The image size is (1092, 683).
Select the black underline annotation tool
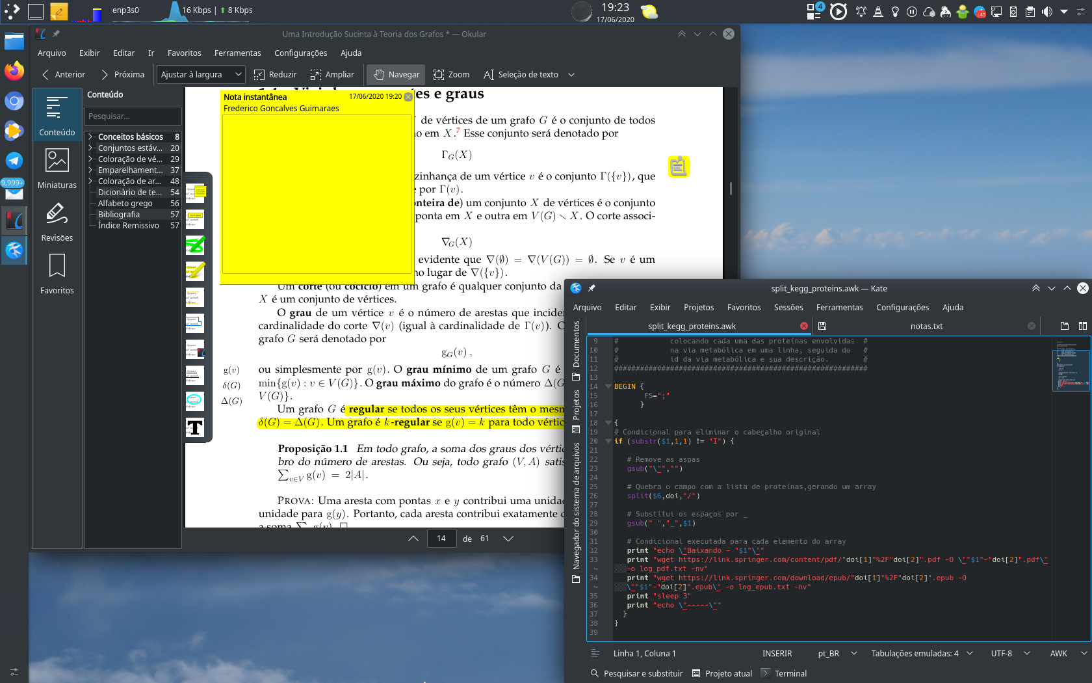[x=195, y=375]
